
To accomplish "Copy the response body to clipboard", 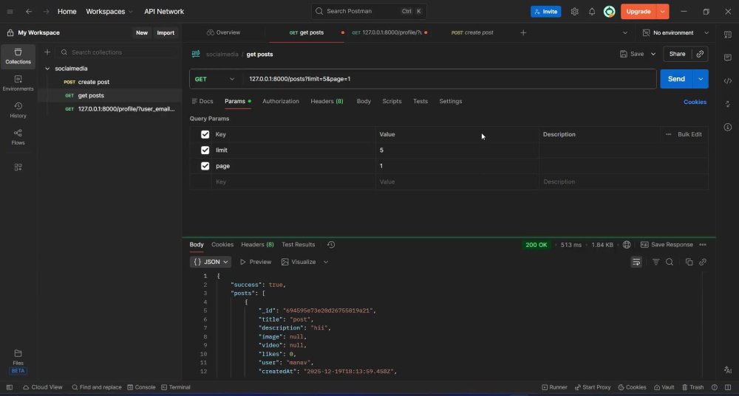I will coord(689,262).
